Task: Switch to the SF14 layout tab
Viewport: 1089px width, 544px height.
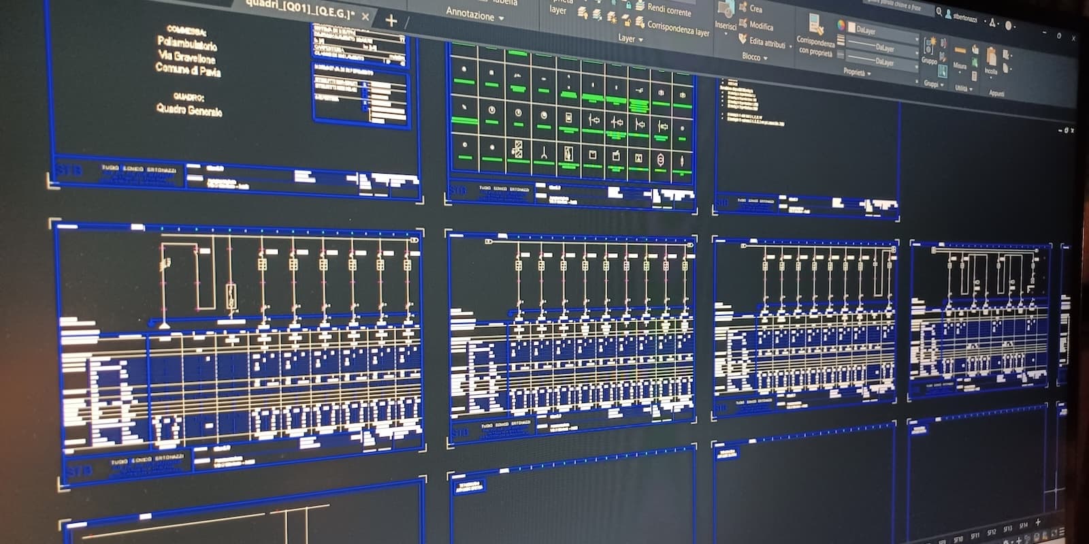Action: [1023, 526]
